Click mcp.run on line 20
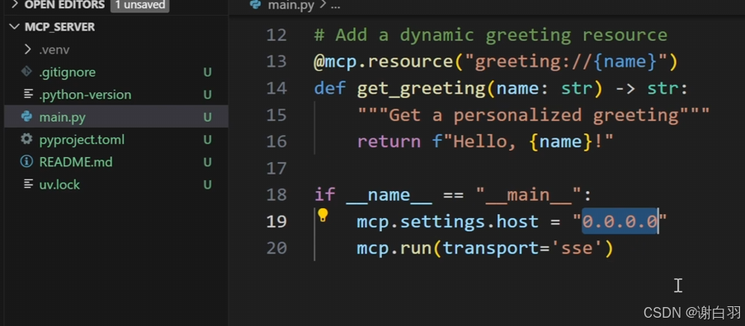Viewport: 745px width, 326px height. pos(394,248)
